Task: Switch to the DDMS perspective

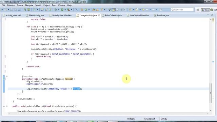Action: coord(214,10)
